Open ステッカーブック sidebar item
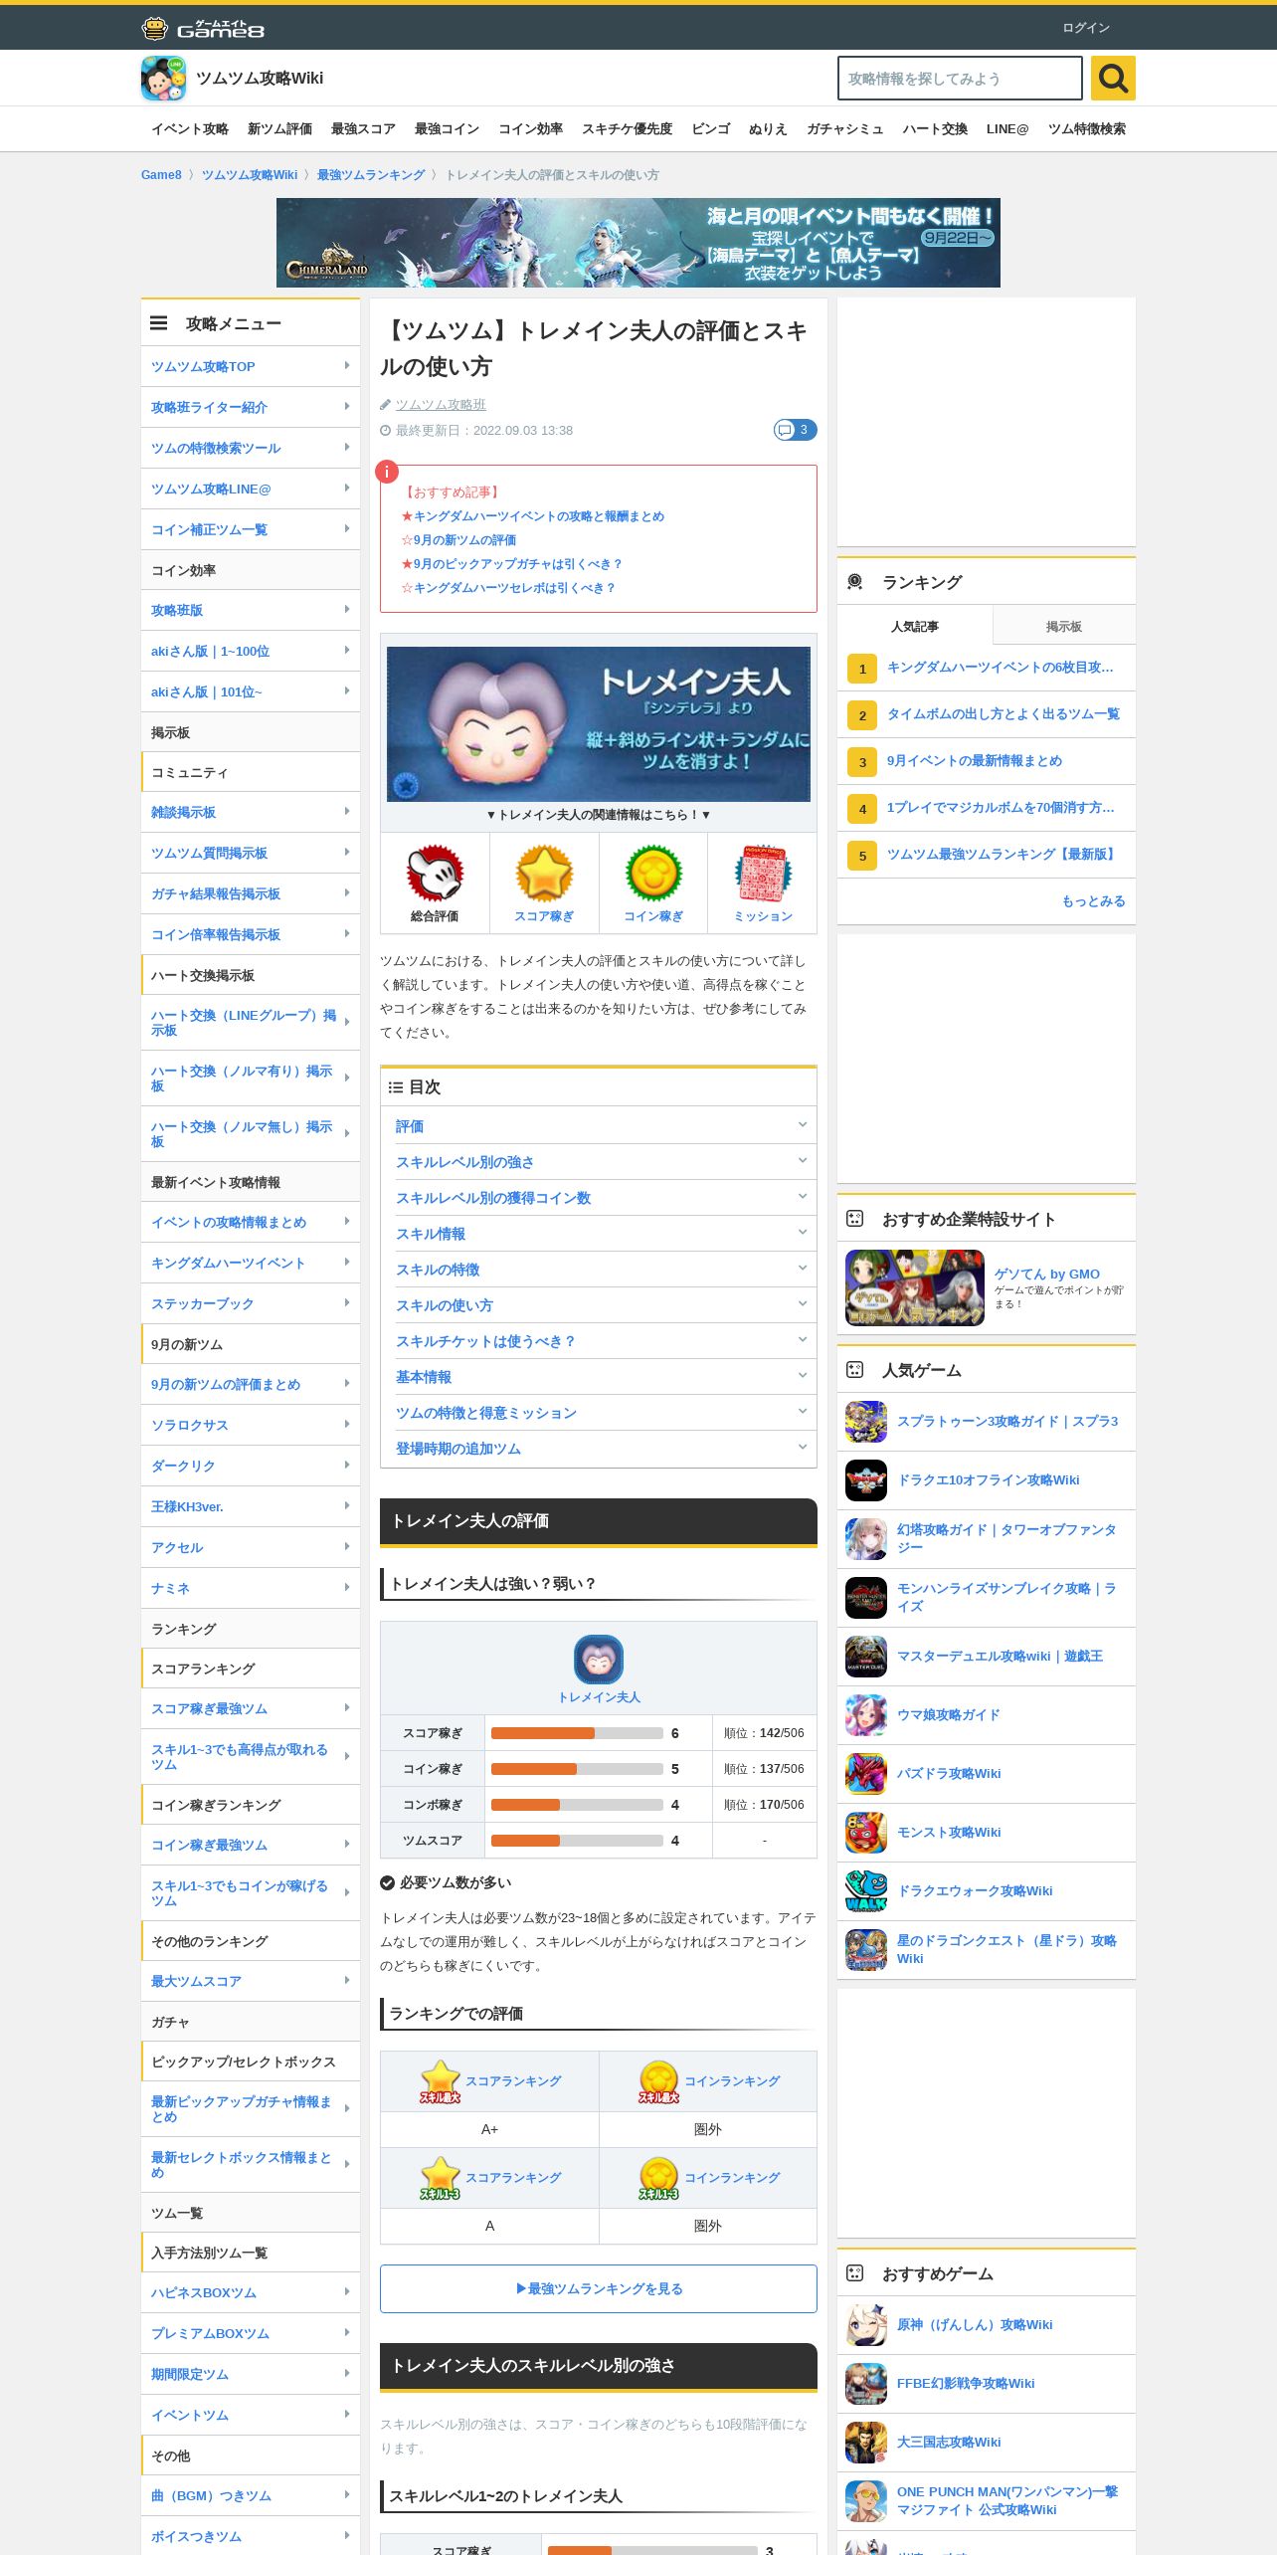 pyautogui.click(x=251, y=1303)
